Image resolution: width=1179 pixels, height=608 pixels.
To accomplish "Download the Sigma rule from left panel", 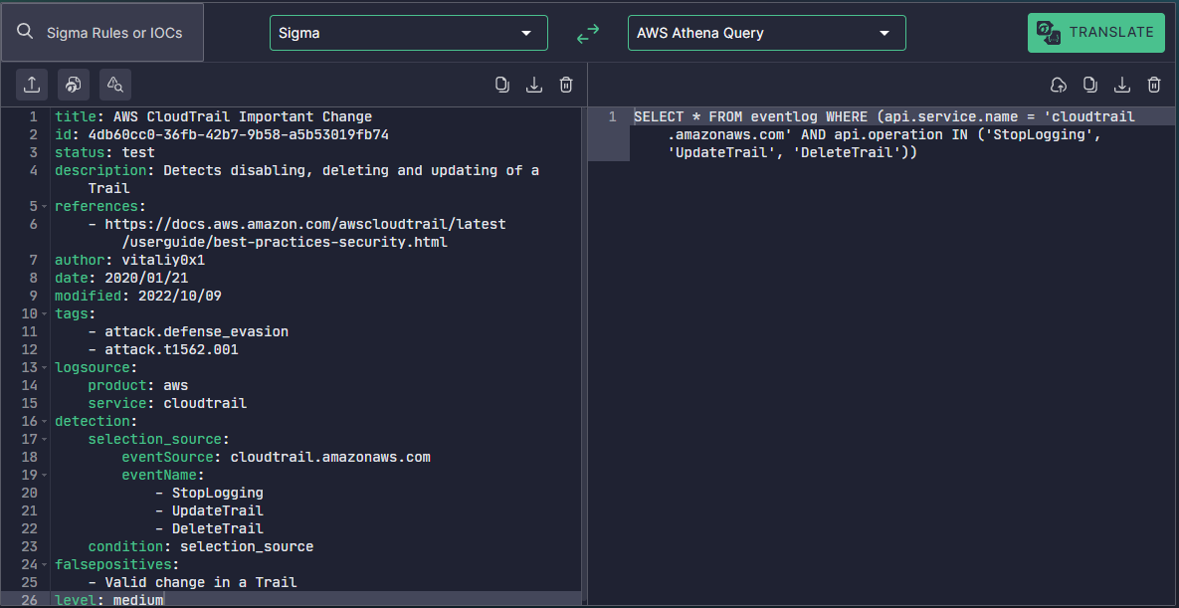I will pos(534,85).
